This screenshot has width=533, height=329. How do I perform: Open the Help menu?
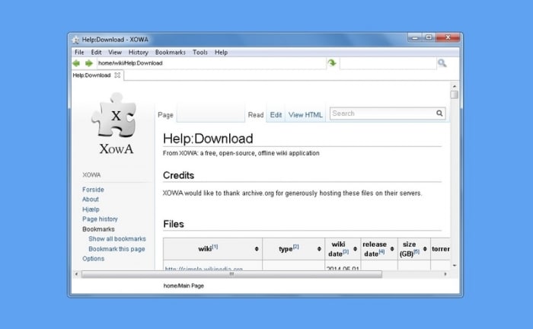click(221, 53)
